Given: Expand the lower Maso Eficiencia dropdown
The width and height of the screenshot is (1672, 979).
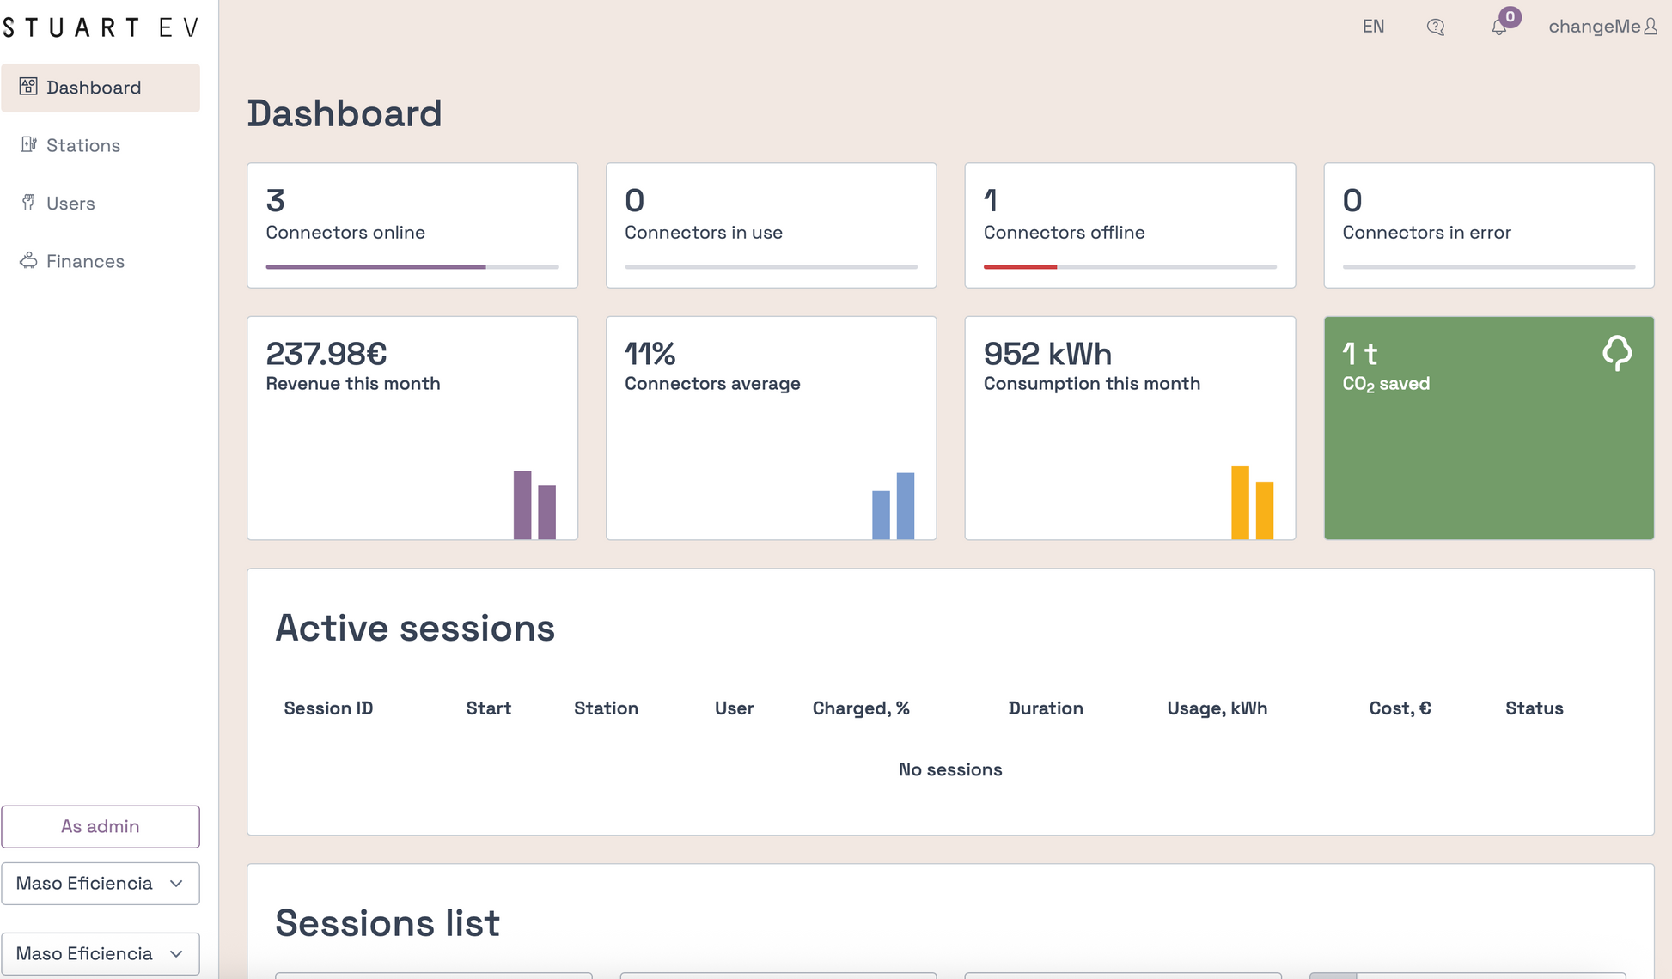Looking at the screenshot, I should click(x=101, y=954).
